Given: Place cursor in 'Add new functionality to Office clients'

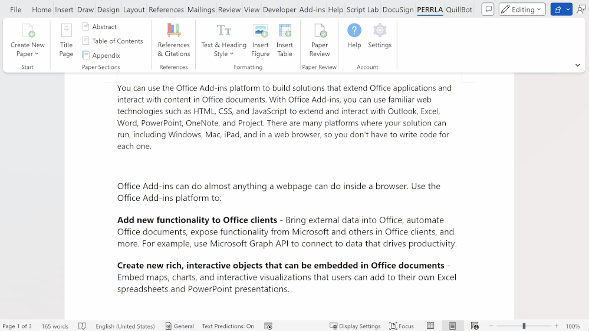Looking at the screenshot, I should click(x=197, y=220).
